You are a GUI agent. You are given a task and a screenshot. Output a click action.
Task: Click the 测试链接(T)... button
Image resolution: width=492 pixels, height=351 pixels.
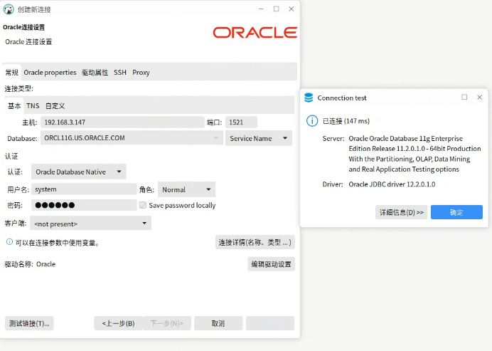coord(29,323)
